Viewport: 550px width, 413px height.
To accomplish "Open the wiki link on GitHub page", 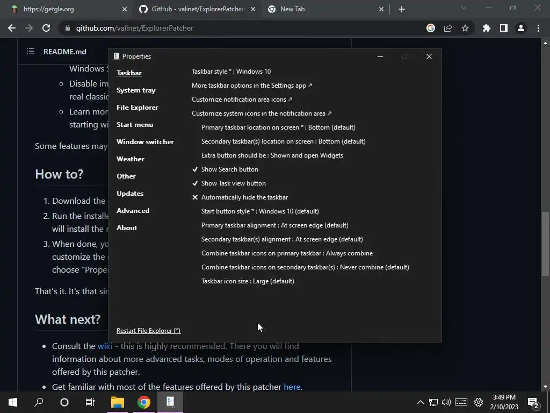I will coord(105,346).
